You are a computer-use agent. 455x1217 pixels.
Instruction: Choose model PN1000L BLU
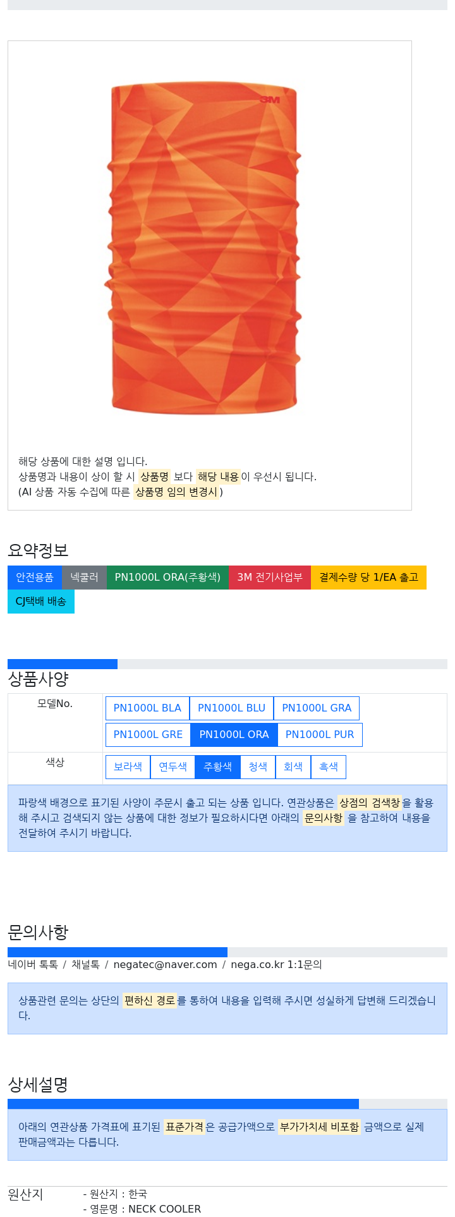coord(231,708)
